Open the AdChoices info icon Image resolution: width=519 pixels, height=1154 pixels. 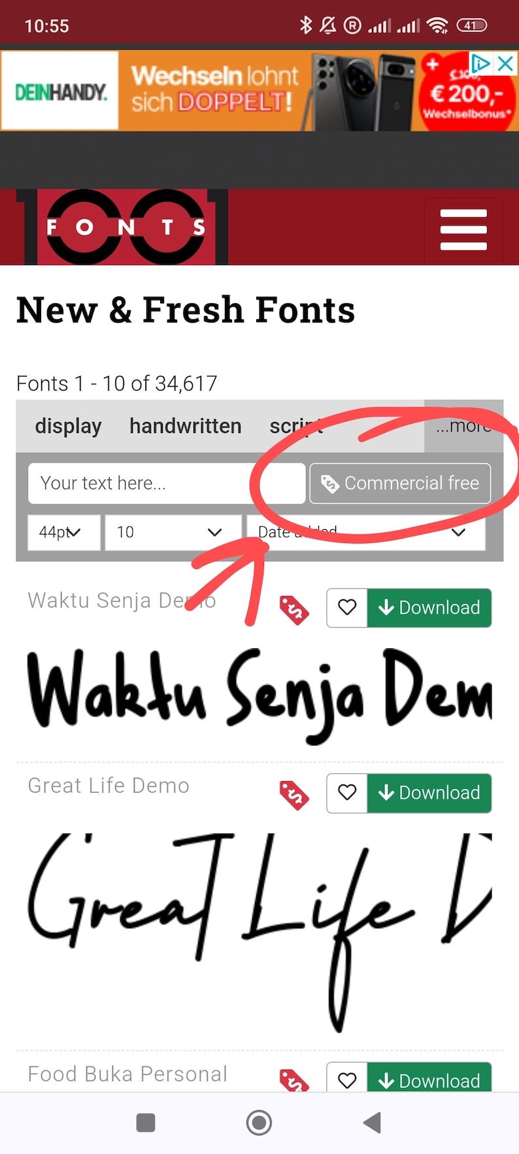[x=481, y=63]
